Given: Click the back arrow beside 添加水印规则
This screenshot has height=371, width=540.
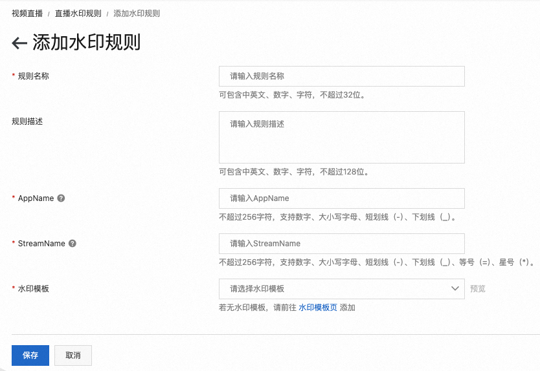Looking at the screenshot, I should pos(19,43).
